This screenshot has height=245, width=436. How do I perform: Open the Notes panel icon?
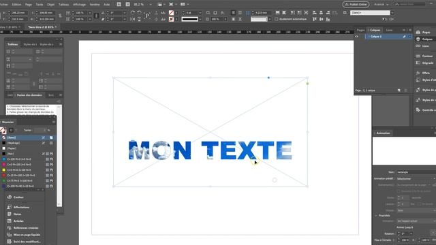9,214
